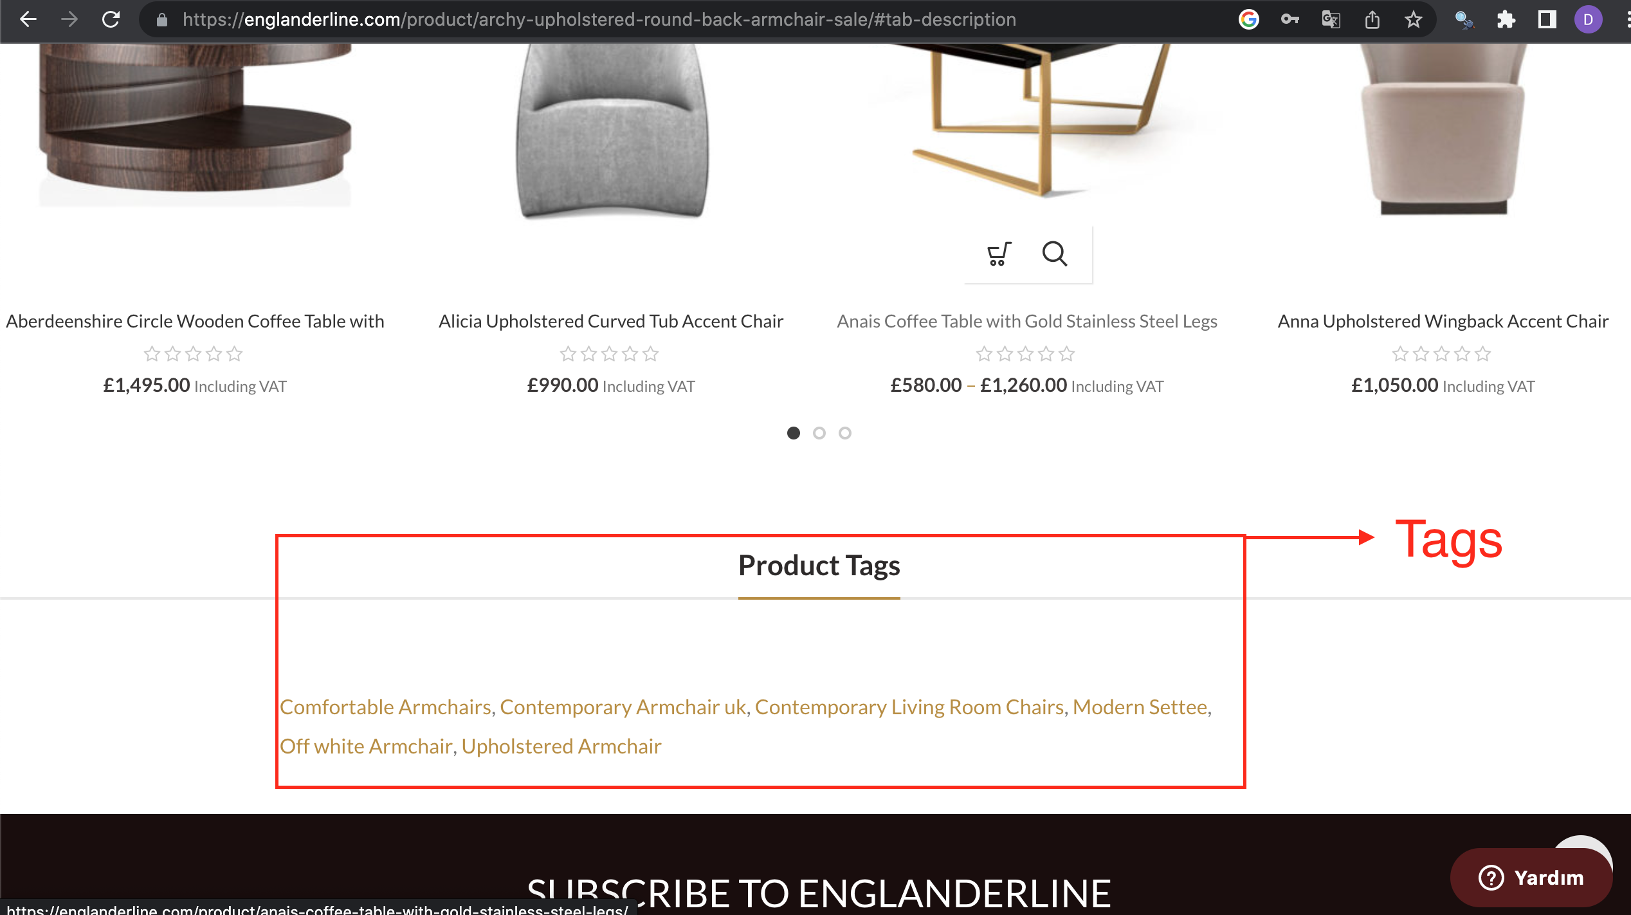Select the second carousel dot

click(819, 433)
